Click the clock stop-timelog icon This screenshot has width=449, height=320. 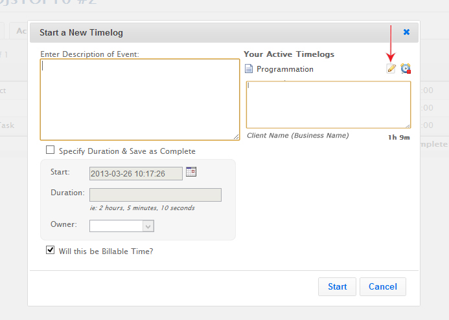pyautogui.click(x=406, y=69)
